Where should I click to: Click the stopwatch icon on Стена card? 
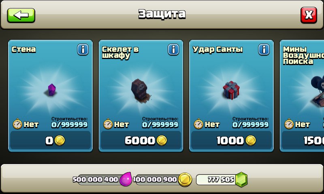click(17, 124)
